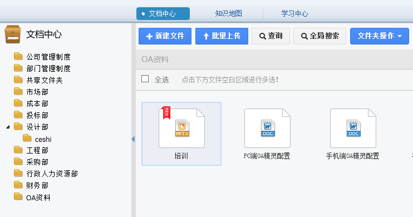Click the folder icon beside 财务部
Screen dimensions: 413x217
pyautogui.click(x=18, y=185)
